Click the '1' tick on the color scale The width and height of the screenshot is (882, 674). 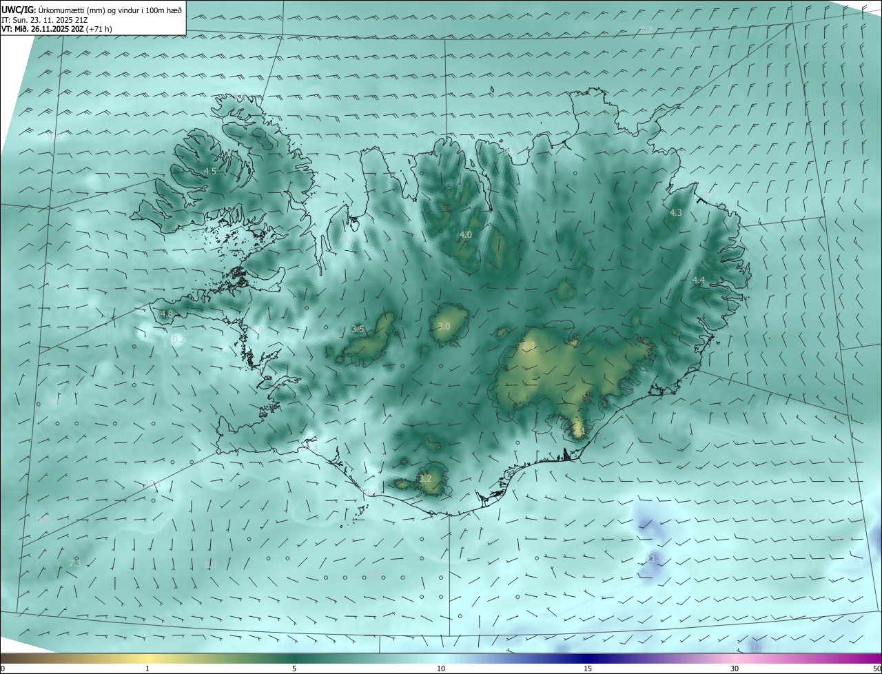tap(147, 668)
